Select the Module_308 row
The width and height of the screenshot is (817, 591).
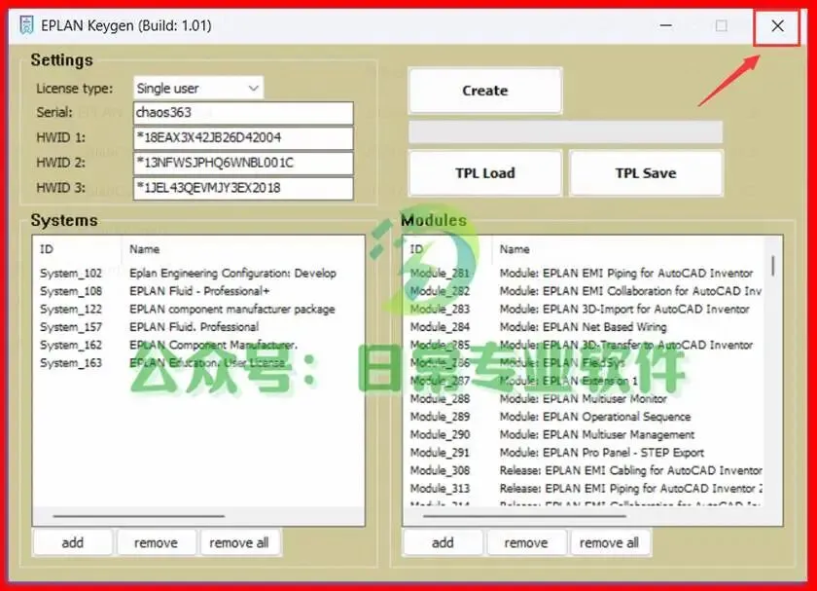click(x=584, y=470)
